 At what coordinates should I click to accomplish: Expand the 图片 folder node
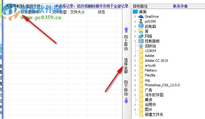pyautogui.click(x=135, y=110)
